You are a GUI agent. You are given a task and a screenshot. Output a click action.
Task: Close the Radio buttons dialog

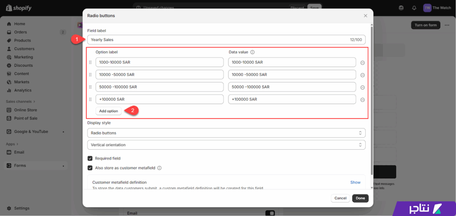point(366,16)
